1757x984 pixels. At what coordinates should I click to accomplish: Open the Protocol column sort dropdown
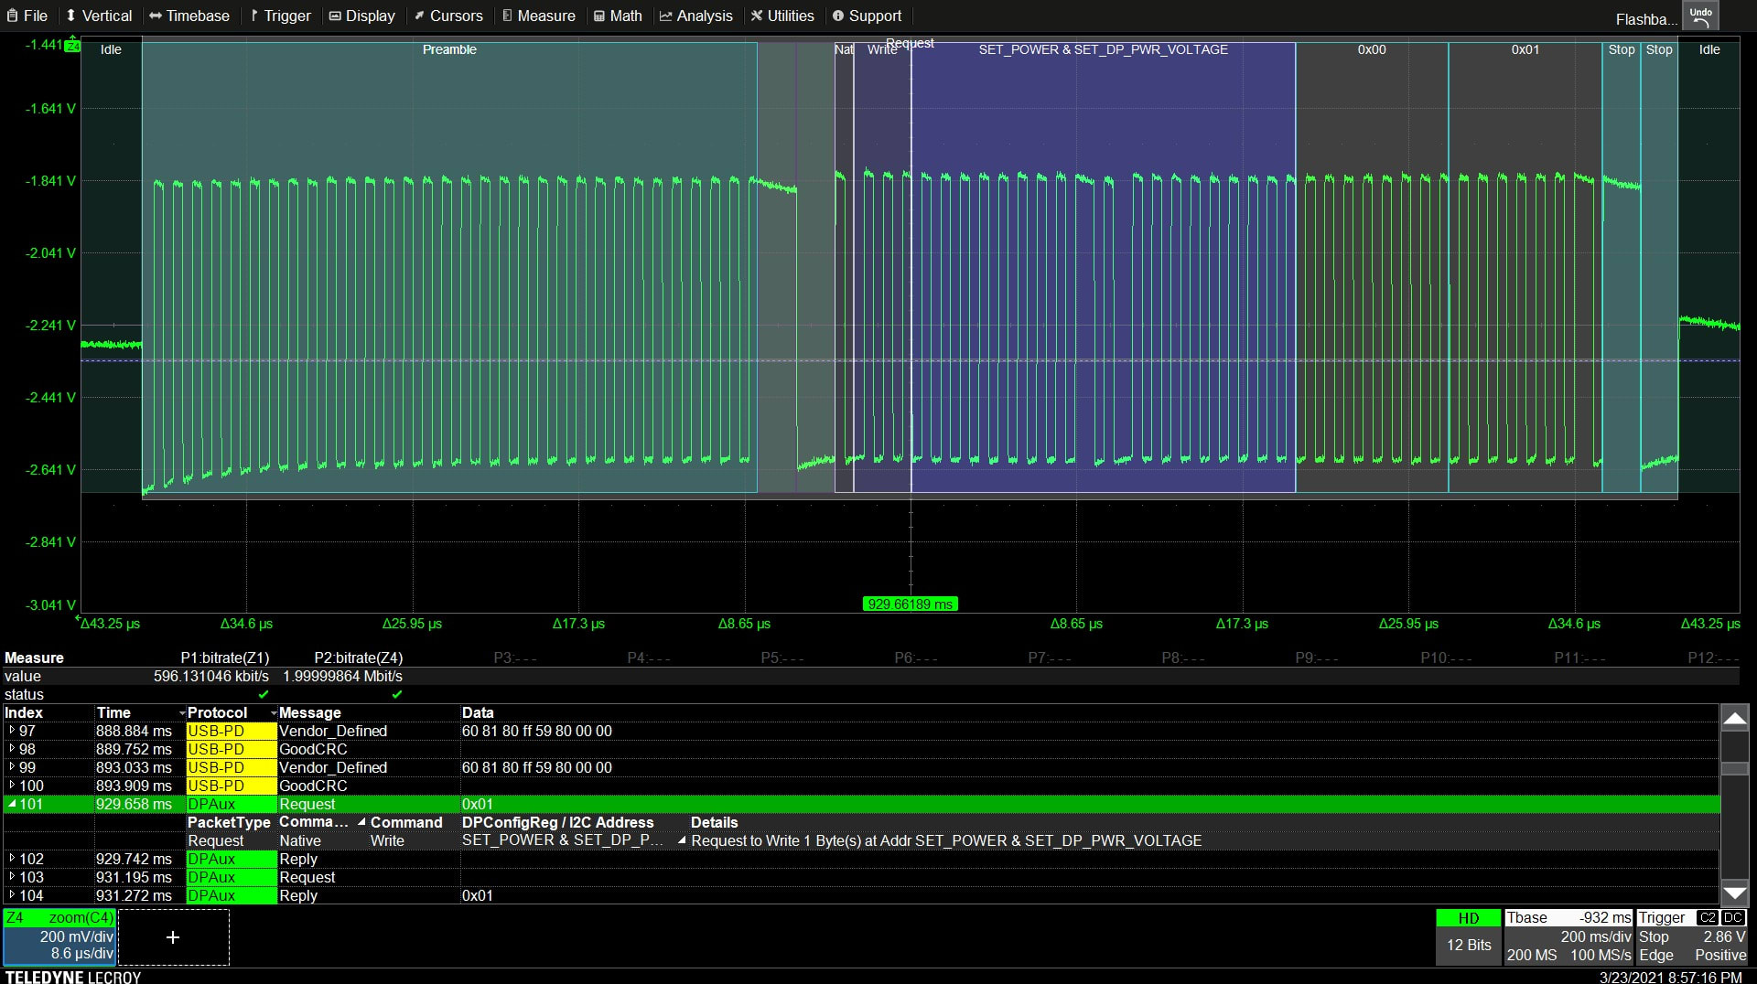[x=272, y=713]
